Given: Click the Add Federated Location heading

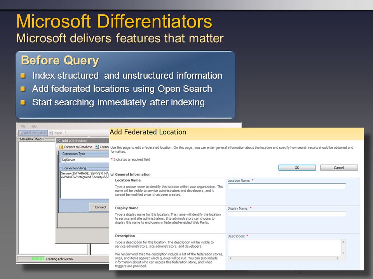Looking at the screenshot, I should coord(148,132).
